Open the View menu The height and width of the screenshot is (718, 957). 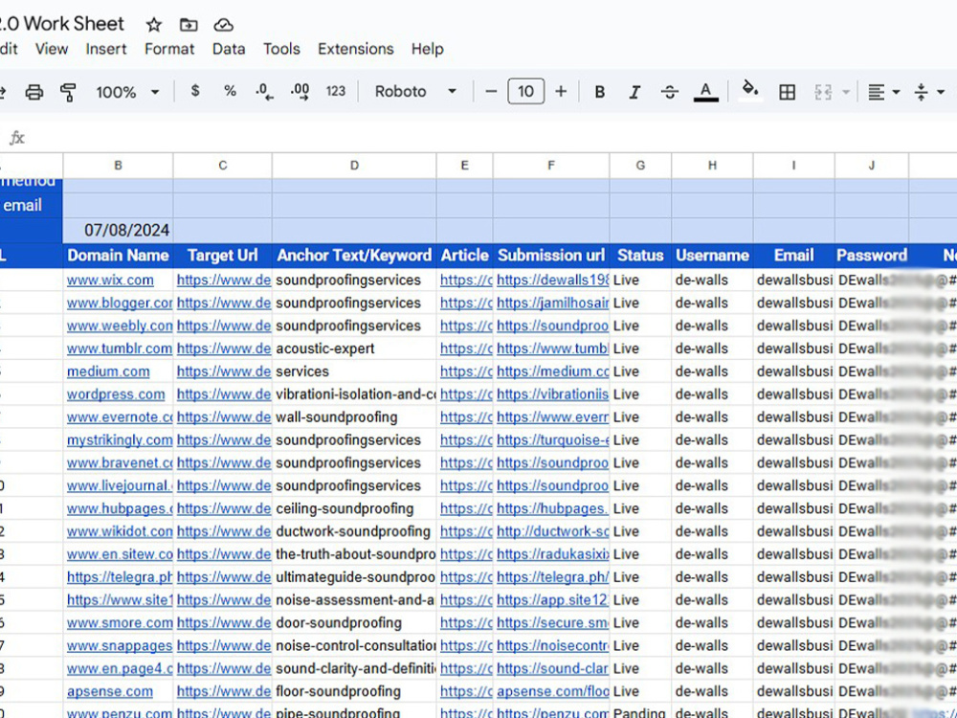[52, 49]
